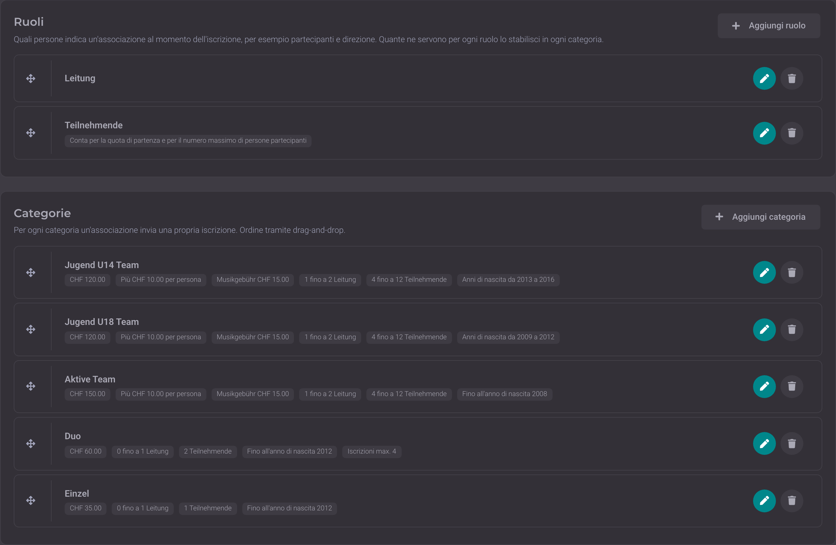The height and width of the screenshot is (545, 836).
Task: Click the Jugend U14 Team move handle
Action: point(31,272)
